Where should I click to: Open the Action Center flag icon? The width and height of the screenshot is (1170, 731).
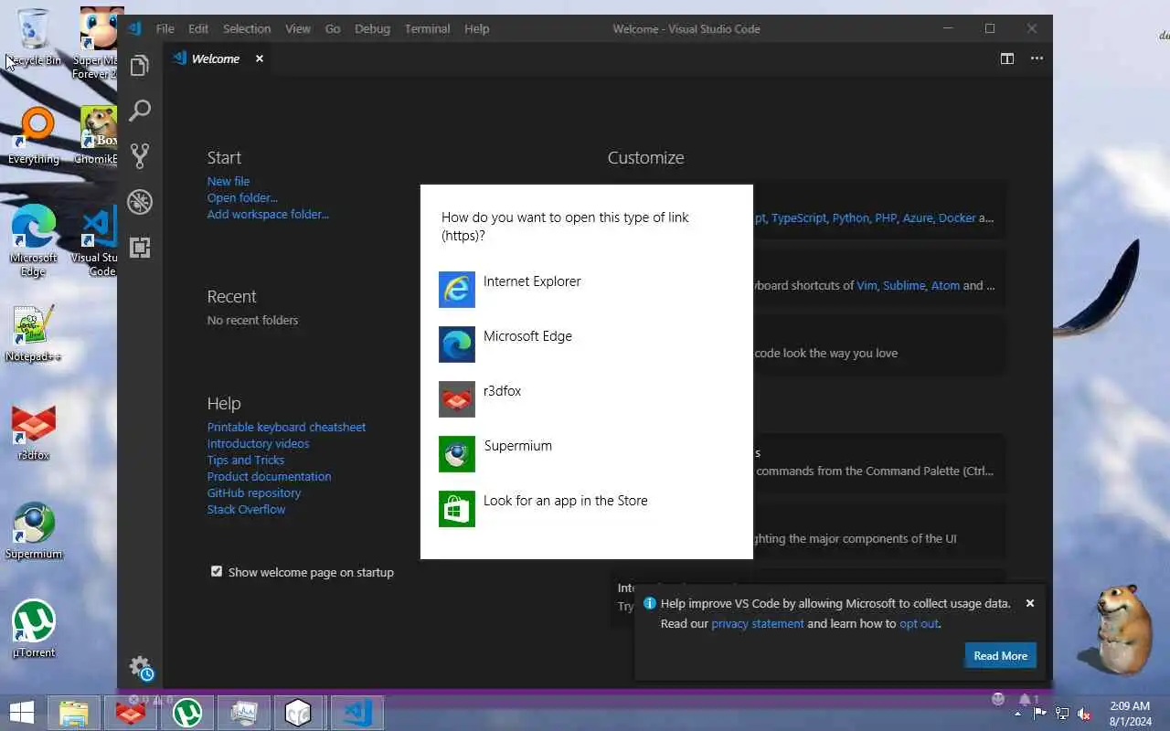(1040, 714)
